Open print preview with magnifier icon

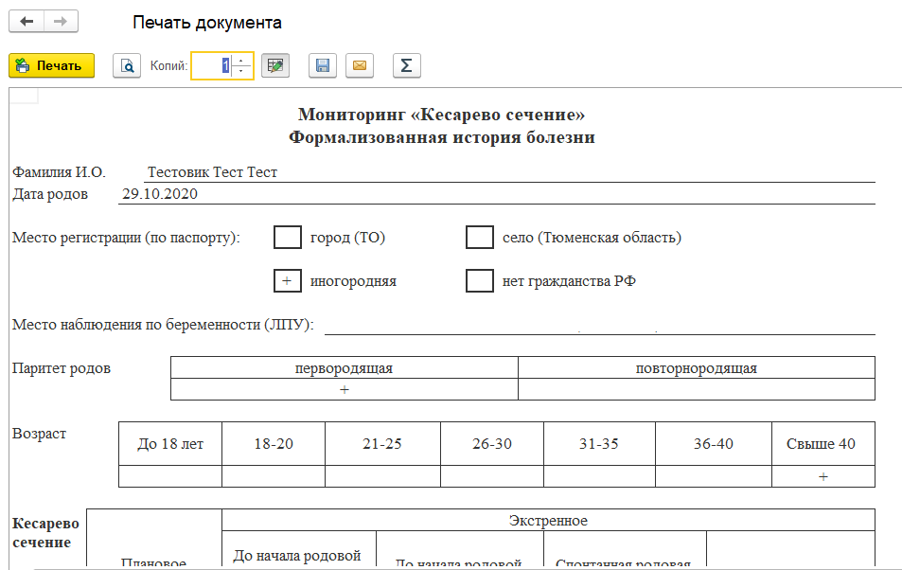pyautogui.click(x=127, y=65)
